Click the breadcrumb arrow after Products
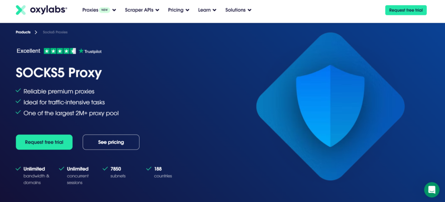This screenshot has height=202, width=445. tap(36, 32)
